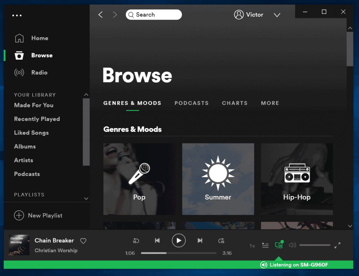Image resolution: width=359 pixels, height=276 pixels.
Task: Click in the Search field
Action: click(x=154, y=15)
